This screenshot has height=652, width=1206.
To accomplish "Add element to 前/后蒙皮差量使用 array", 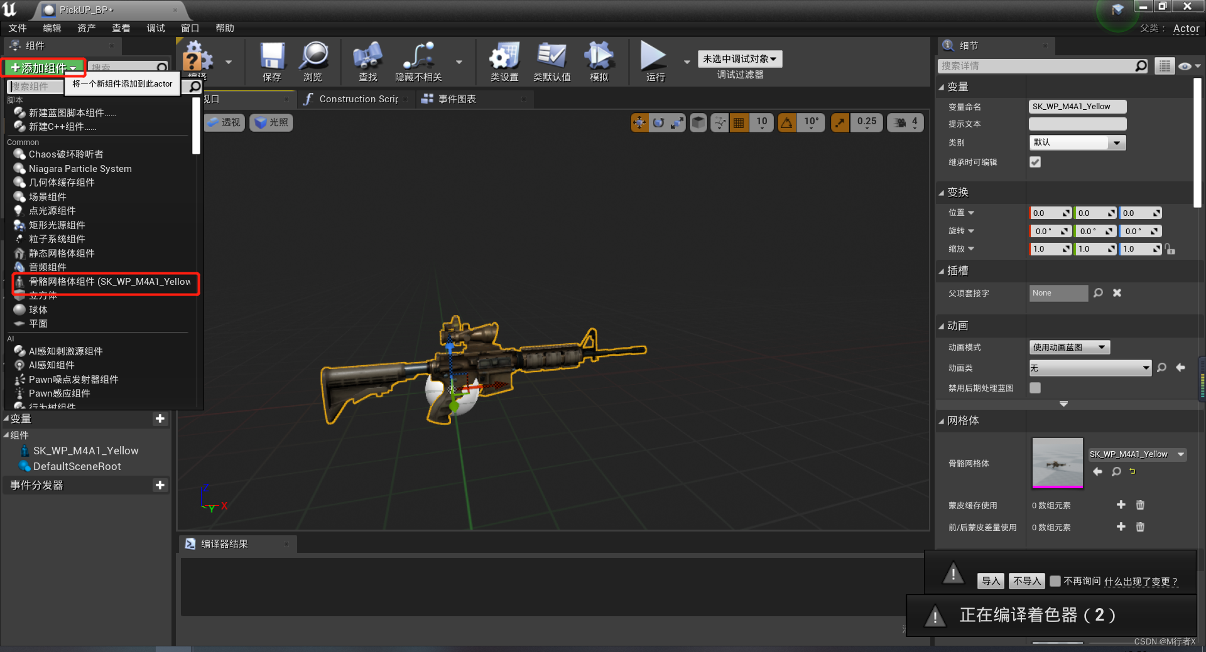I will coord(1121,527).
